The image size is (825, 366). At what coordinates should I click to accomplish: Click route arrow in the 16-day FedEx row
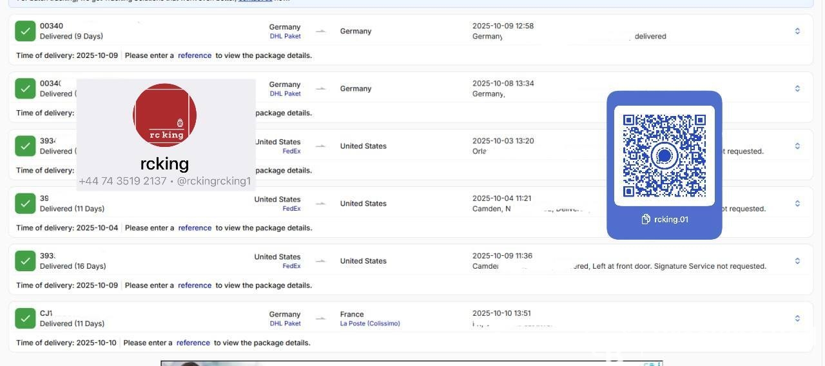click(320, 261)
